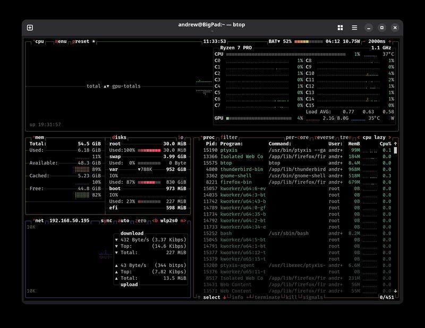Select previous sort column left arrow
The height and width of the screenshot is (328, 425).
[358, 137]
